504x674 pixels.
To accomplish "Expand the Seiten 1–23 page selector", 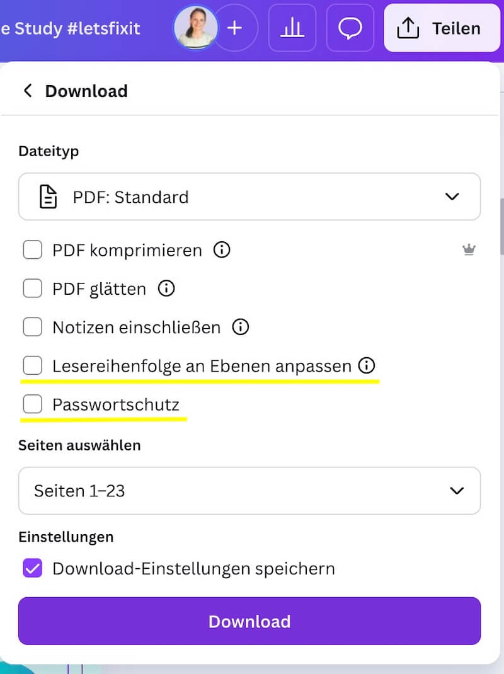I will pyautogui.click(x=249, y=490).
